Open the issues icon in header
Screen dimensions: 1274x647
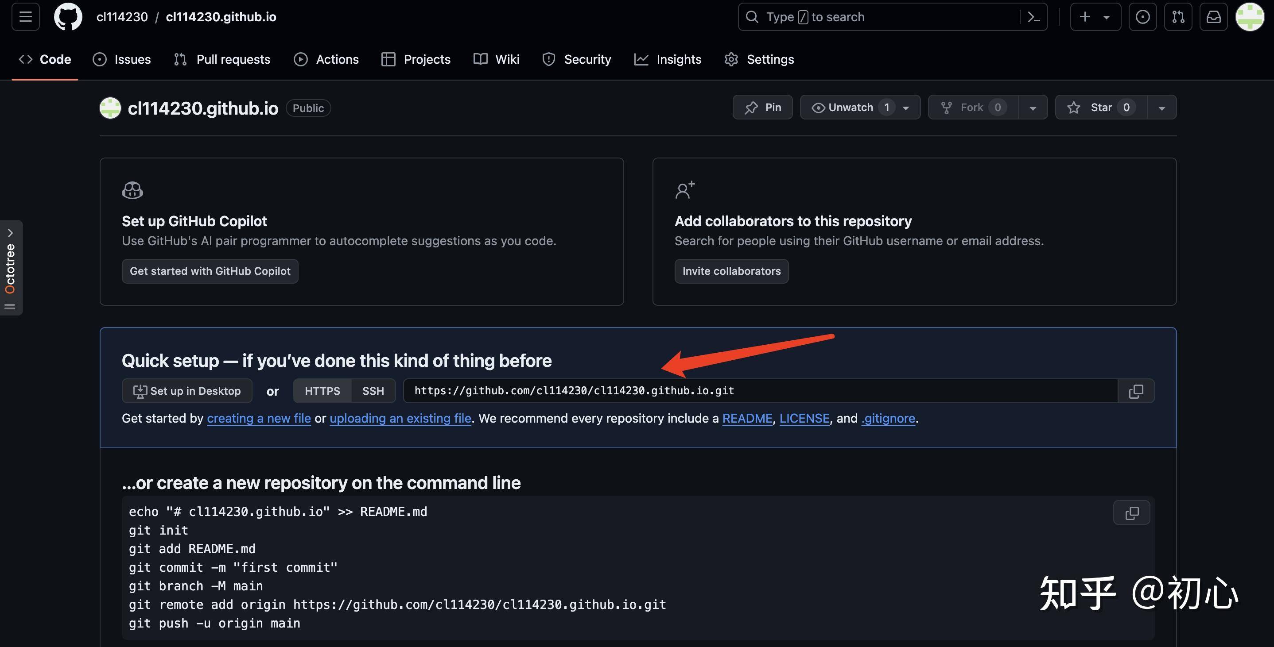tap(1142, 17)
